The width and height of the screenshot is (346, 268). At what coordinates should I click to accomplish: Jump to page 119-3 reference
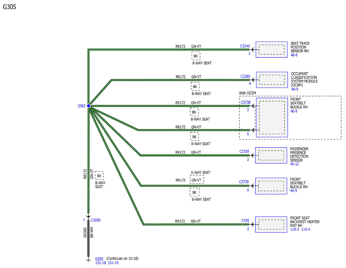point(295,230)
